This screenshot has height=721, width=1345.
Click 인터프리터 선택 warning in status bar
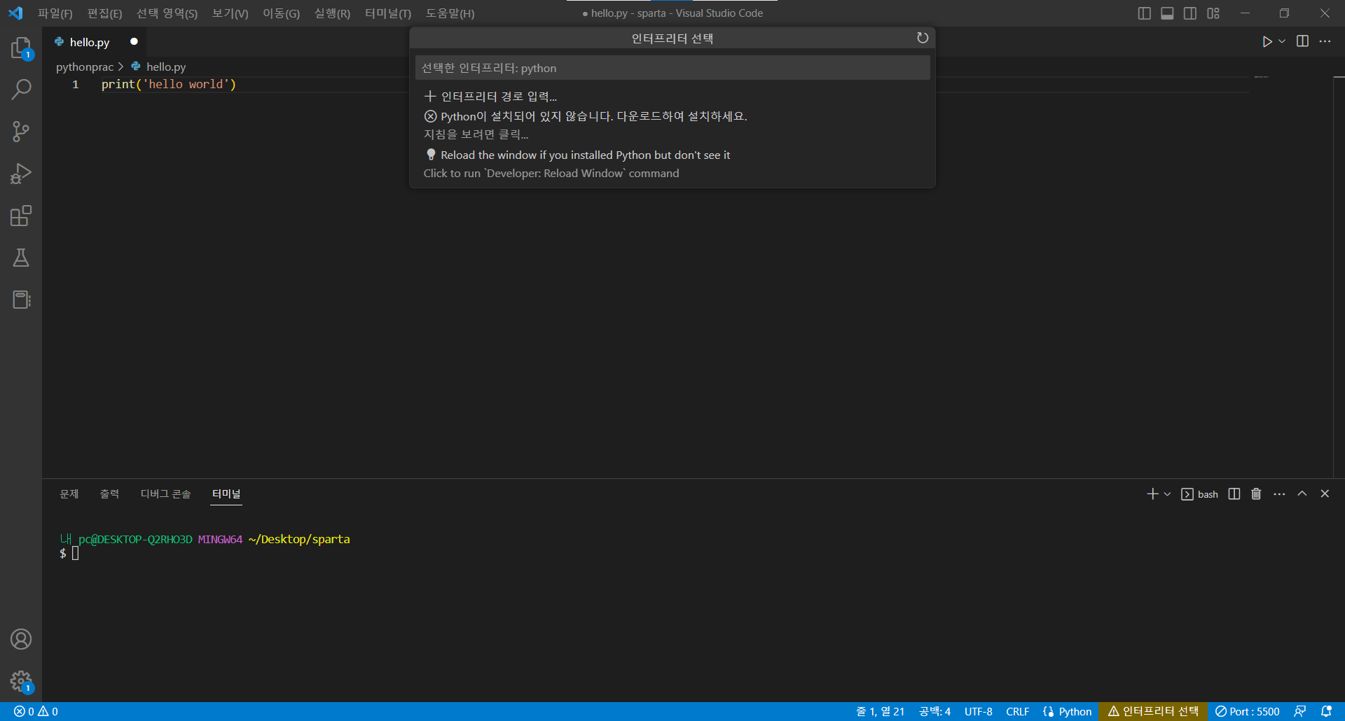tap(1153, 711)
